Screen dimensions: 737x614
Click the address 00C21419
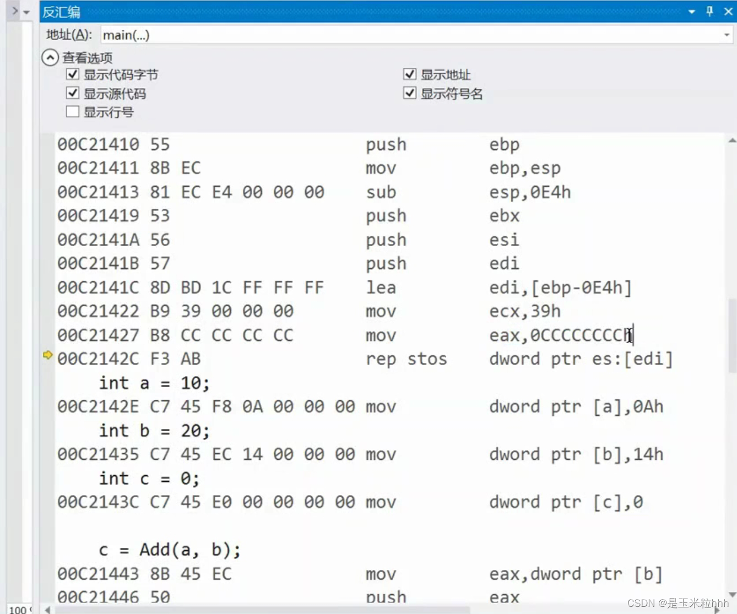coord(98,216)
